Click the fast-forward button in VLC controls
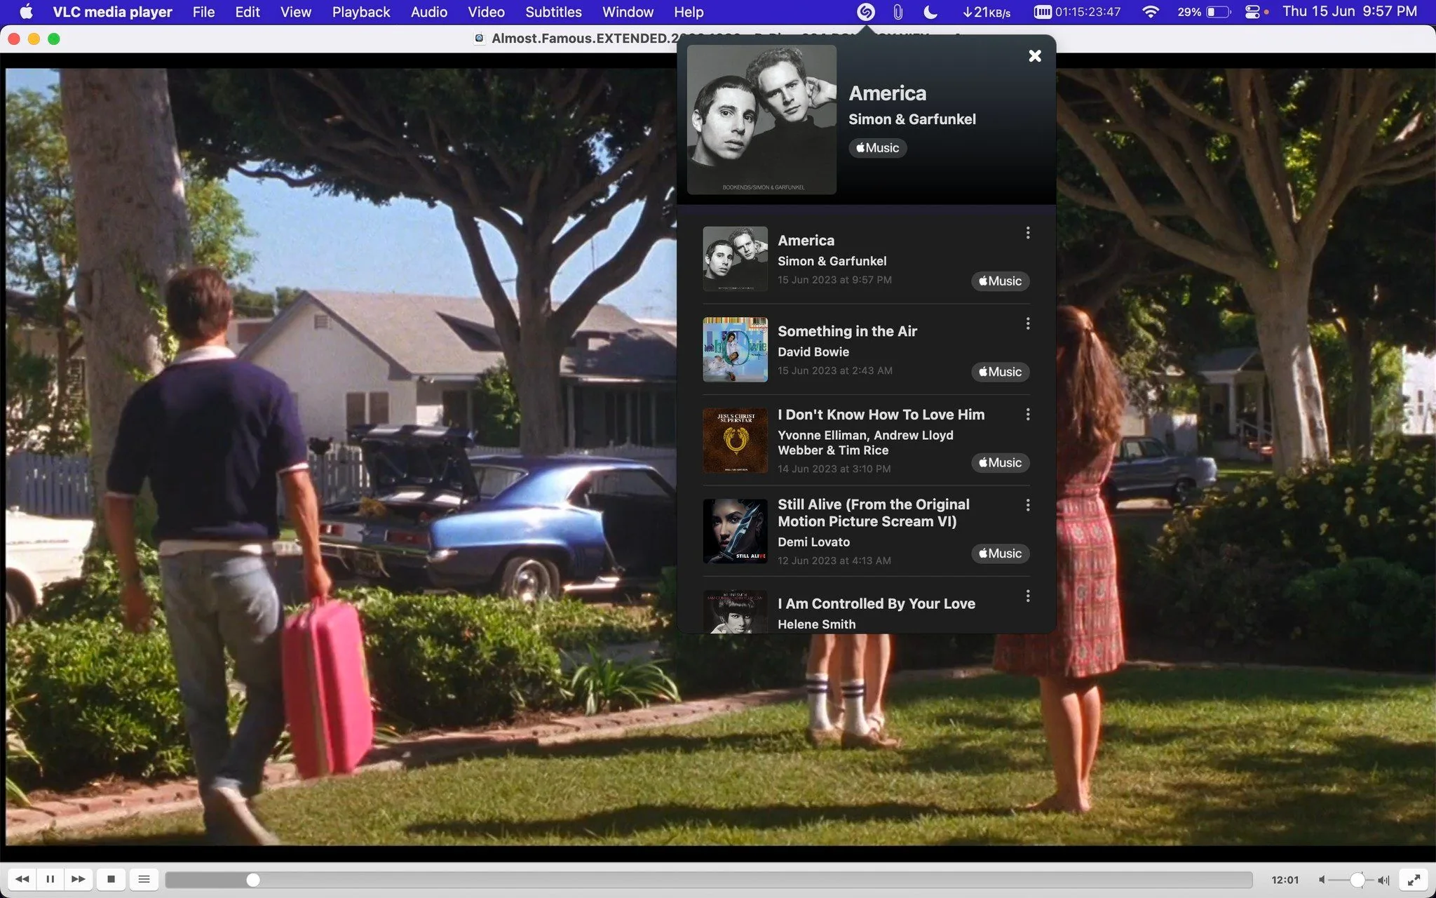 click(x=79, y=879)
